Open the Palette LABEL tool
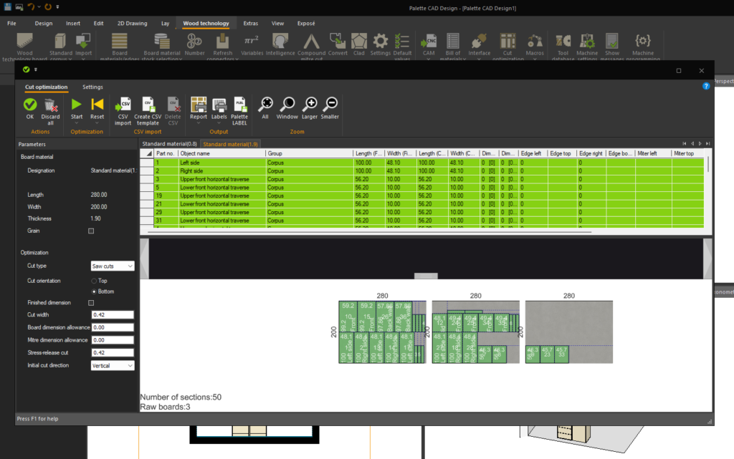 pyautogui.click(x=239, y=105)
